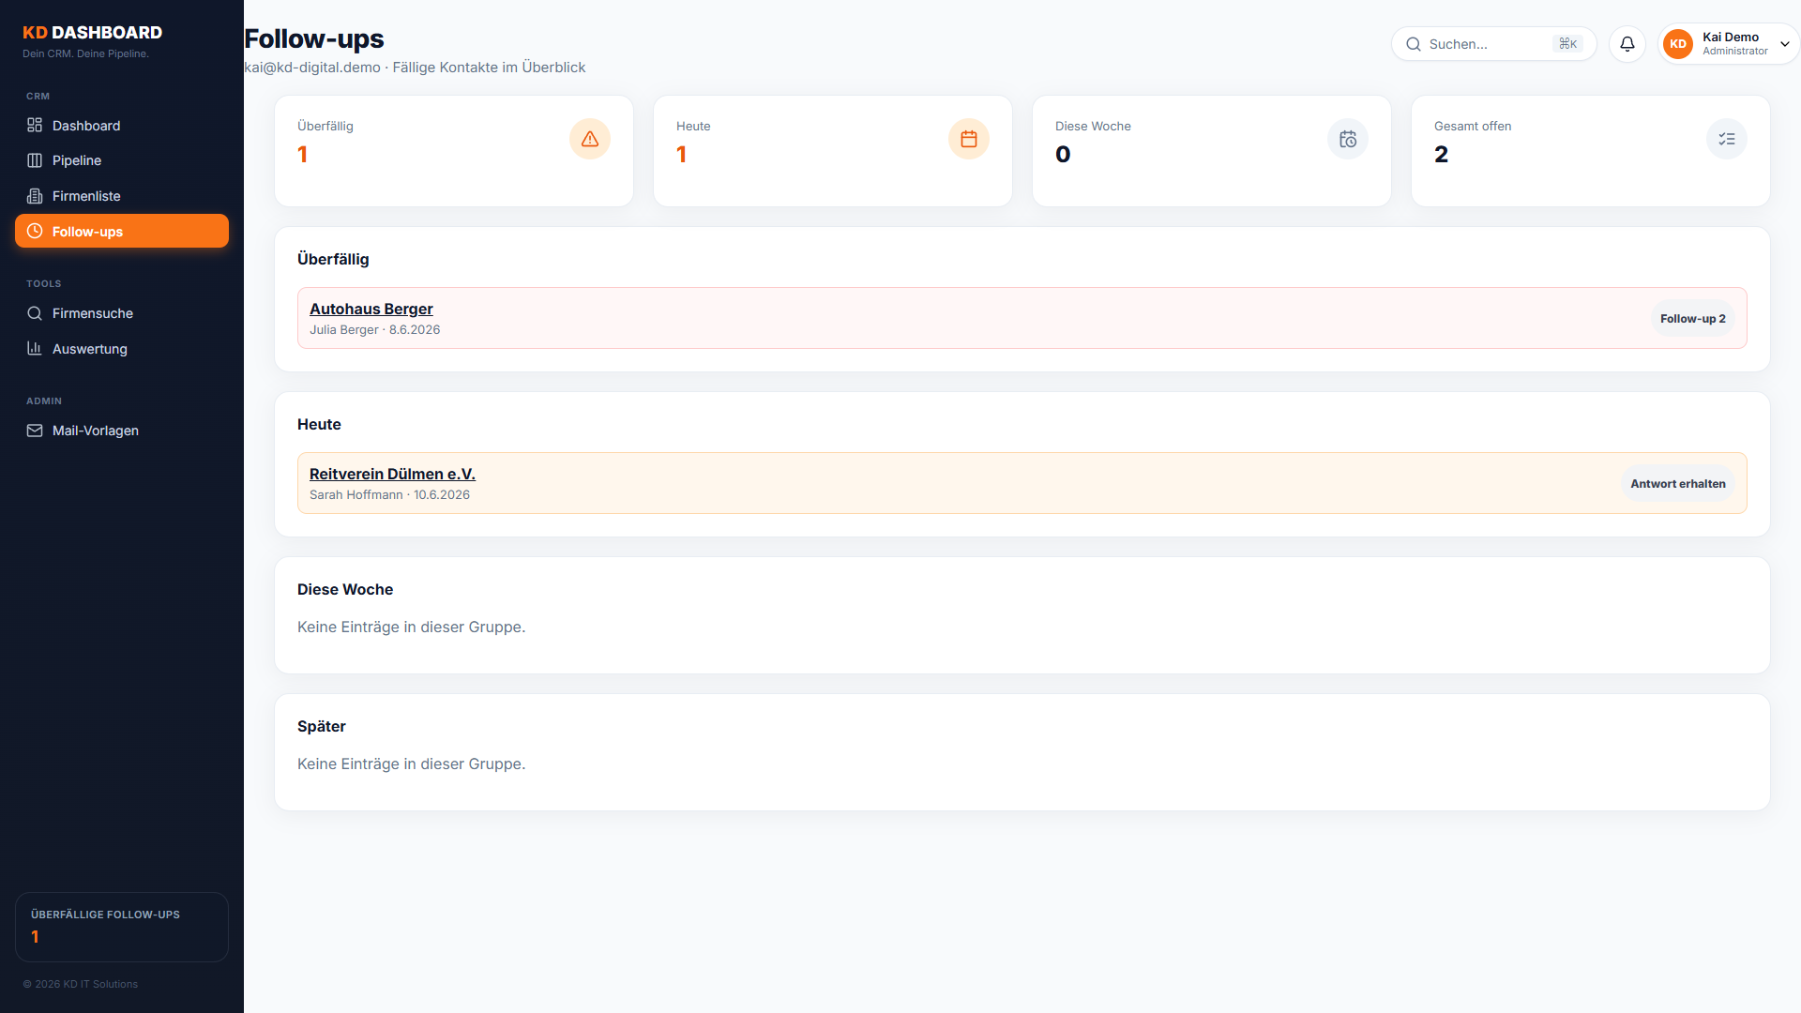Select the active Follow-ups menu item
Image resolution: width=1801 pixels, height=1013 pixels.
122,231
